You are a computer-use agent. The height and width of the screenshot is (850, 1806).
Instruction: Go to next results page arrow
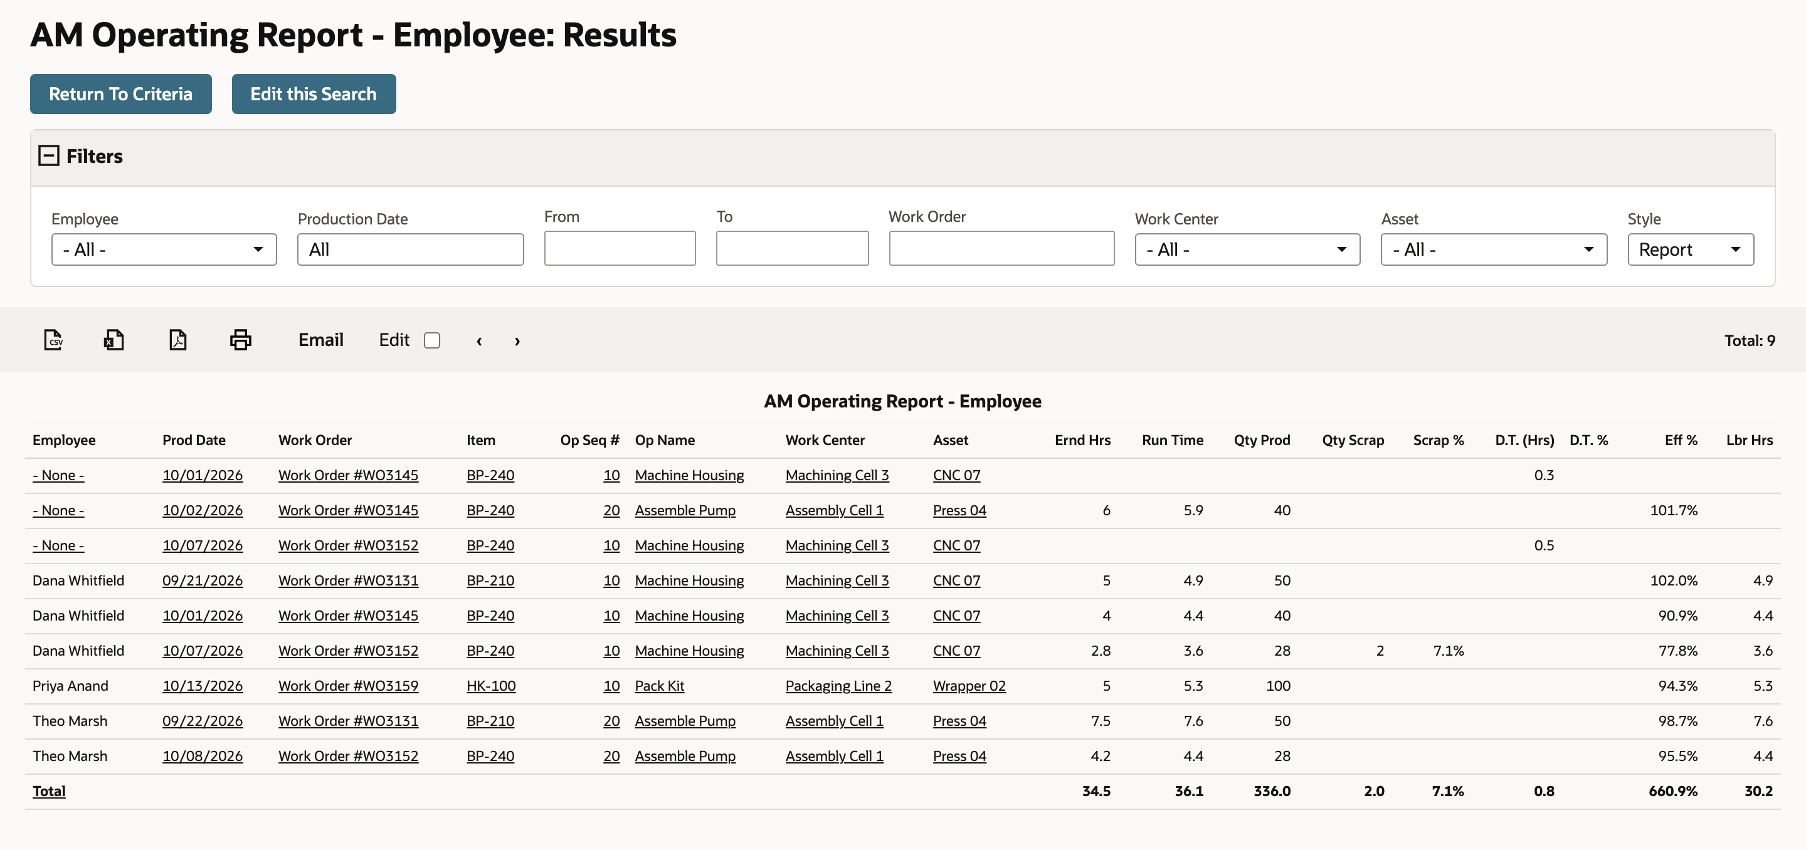[x=517, y=340]
